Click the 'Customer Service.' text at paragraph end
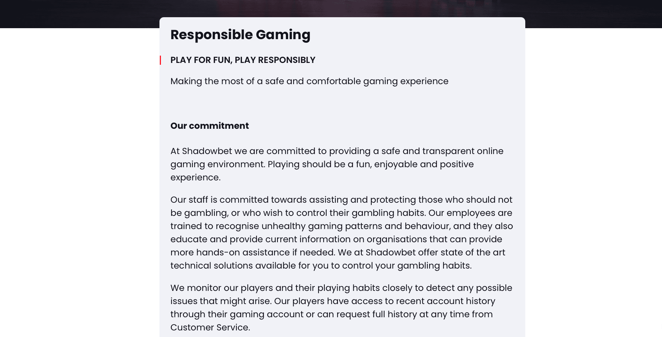The width and height of the screenshot is (662, 337). 210,327
